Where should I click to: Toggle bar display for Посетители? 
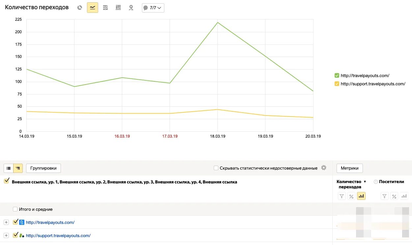click(x=404, y=196)
